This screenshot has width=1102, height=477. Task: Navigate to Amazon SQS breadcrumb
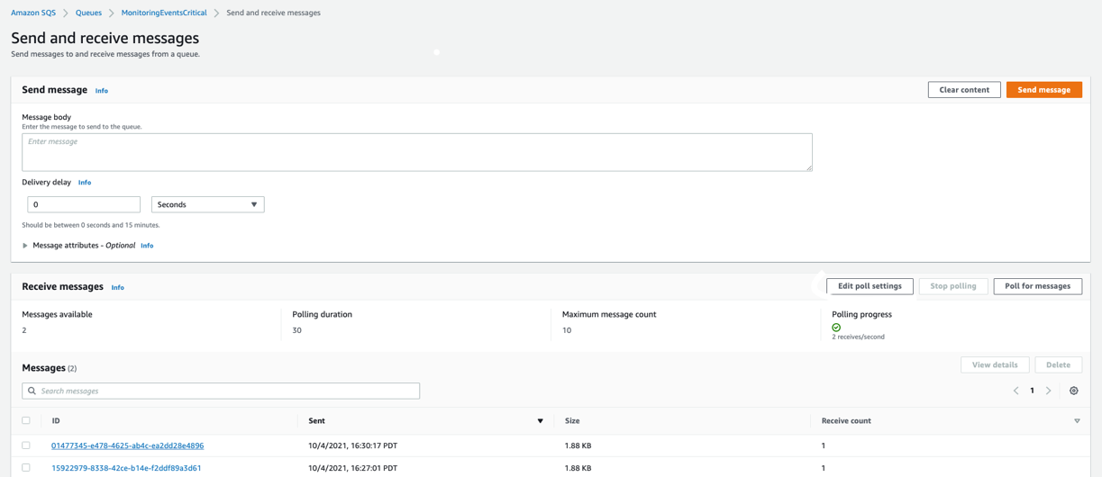point(33,13)
